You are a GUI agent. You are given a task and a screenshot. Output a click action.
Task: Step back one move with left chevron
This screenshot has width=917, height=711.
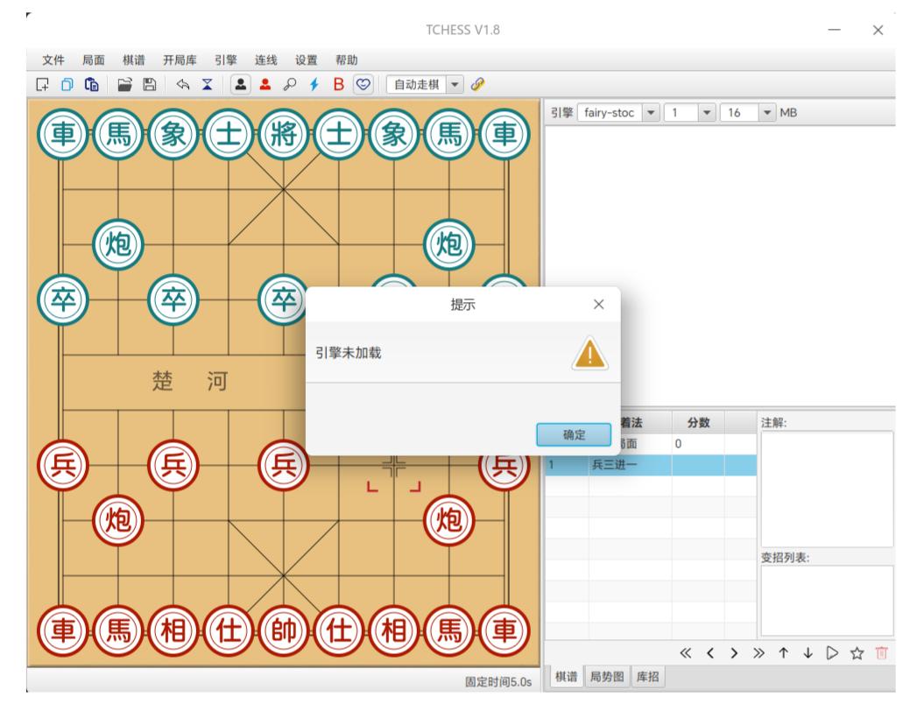710,653
